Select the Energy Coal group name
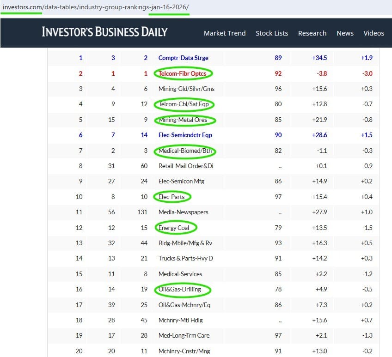 [x=174, y=228]
